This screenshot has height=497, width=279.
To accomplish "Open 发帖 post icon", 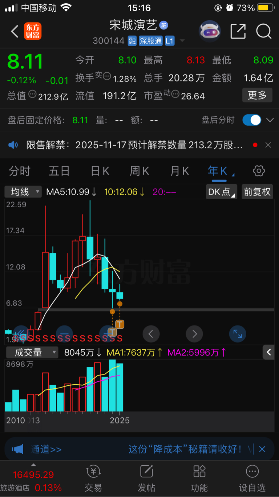I will tap(146, 479).
